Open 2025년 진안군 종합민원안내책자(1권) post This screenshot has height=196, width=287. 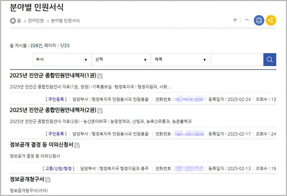pyautogui.click(x=53, y=75)
